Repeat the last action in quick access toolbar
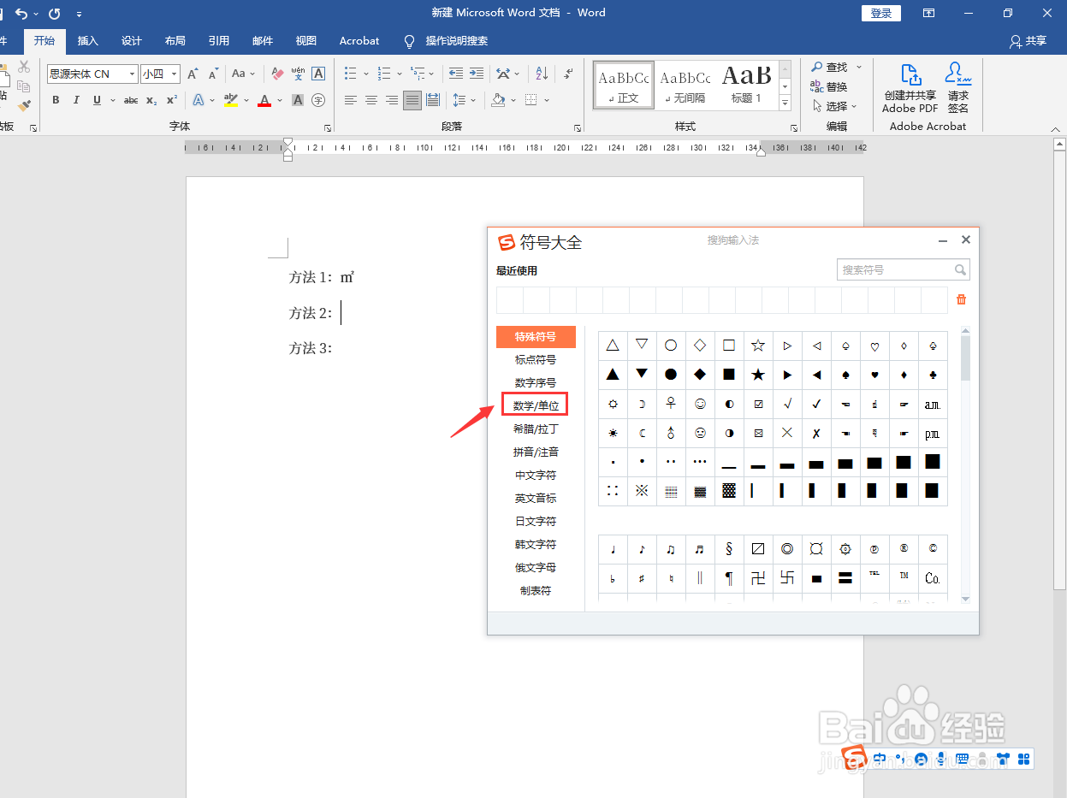Image resolution: width=1067 pixels, height=798 pixels. tap(55, 13)
